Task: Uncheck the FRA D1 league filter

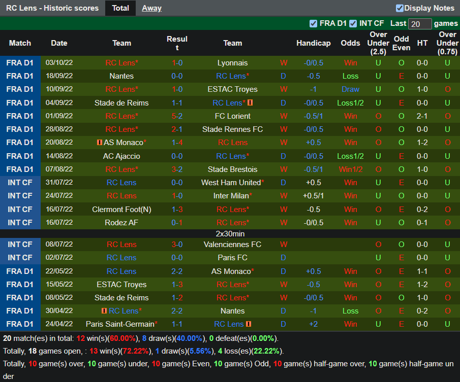Action: pyautogui.click(x=313, y=24)
